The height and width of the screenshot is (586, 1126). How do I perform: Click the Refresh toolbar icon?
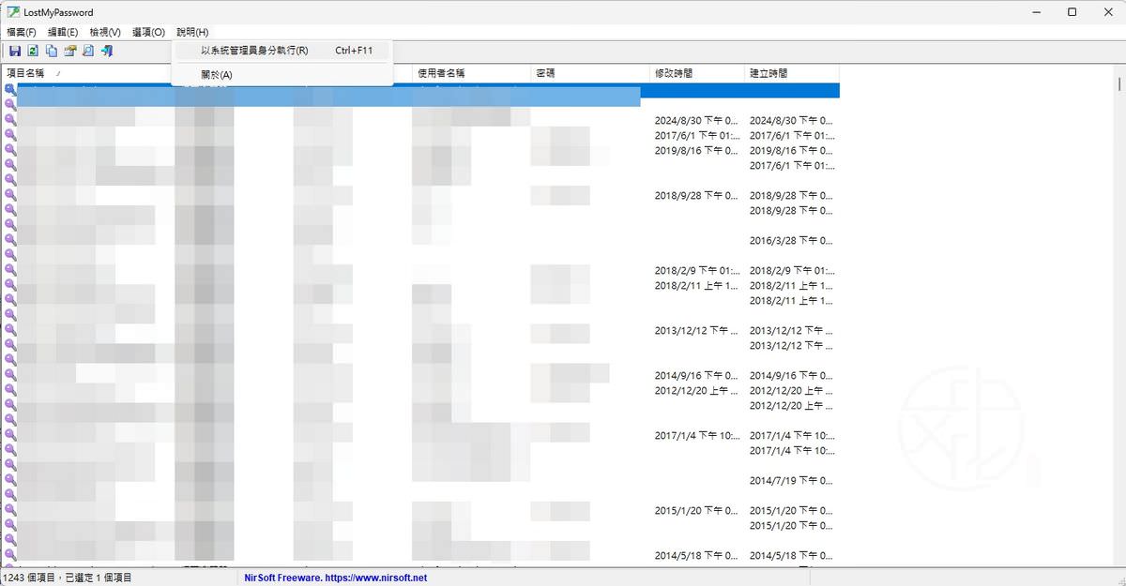point(33,51)
